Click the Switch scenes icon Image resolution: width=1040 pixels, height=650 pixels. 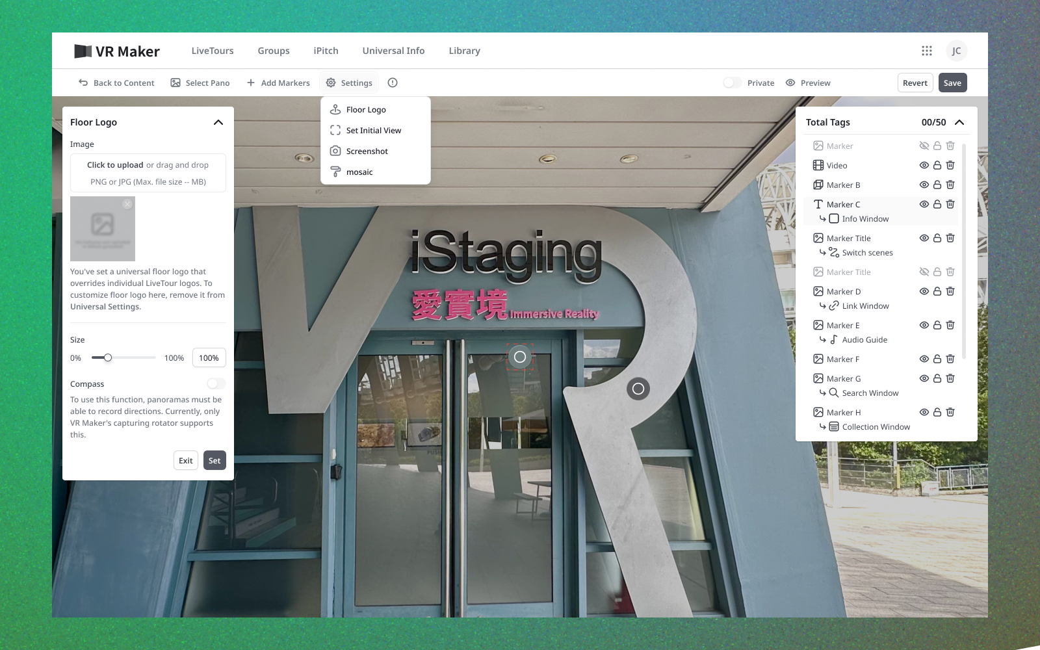pos(834,252)
